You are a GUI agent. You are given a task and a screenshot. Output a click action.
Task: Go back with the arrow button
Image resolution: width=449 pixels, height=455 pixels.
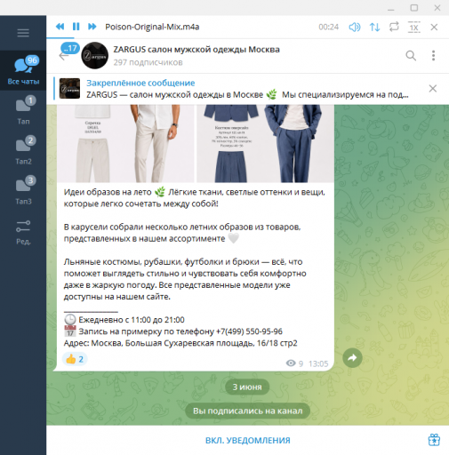[x=63, y=56]
